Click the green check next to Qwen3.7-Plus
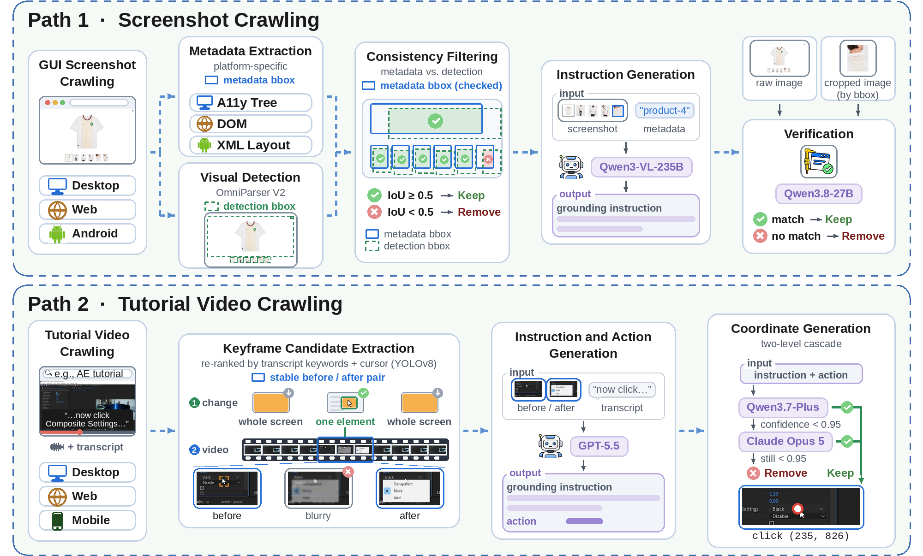This screenshot has width=923, height=556. point(846,407)
